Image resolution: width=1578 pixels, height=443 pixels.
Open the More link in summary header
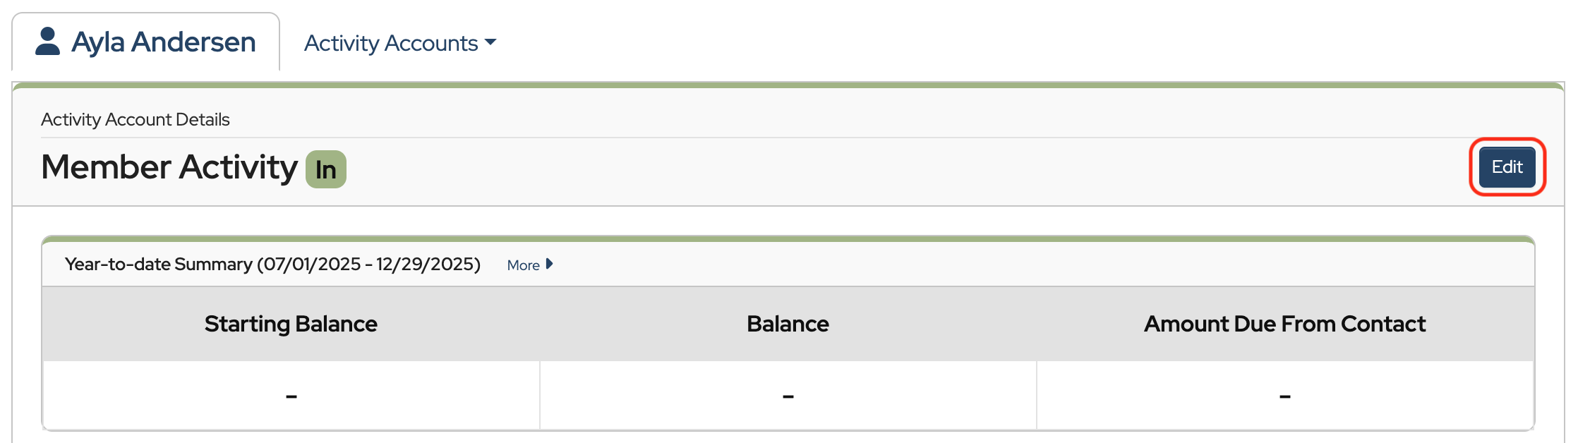coord(523,265)
